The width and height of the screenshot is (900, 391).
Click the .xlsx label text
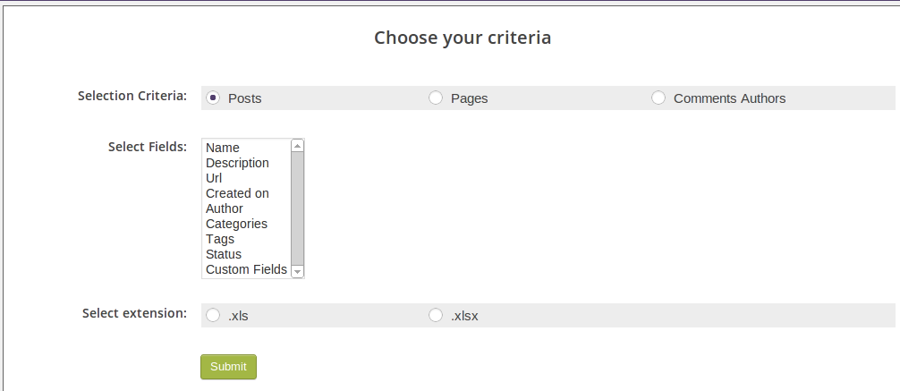point(464,316)
